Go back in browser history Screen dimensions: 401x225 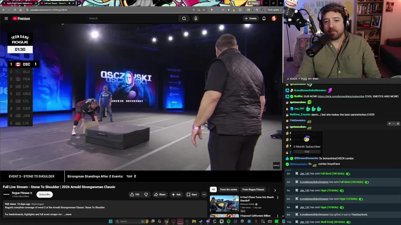(3, 10)
